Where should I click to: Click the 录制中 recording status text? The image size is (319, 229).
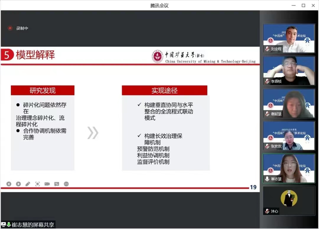22,28
